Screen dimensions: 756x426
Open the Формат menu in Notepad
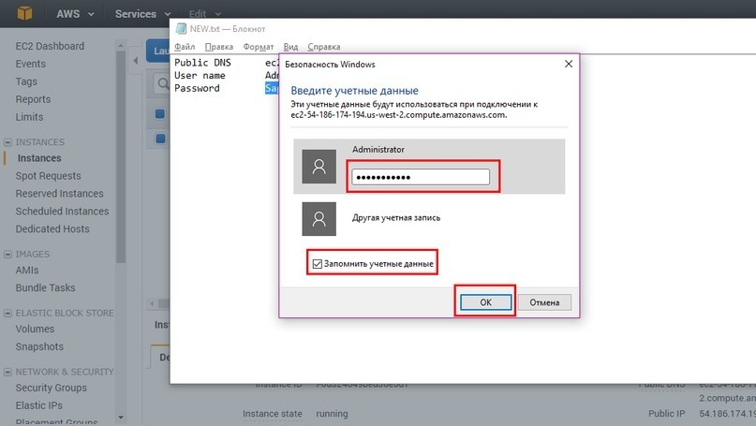click(259, 47)
